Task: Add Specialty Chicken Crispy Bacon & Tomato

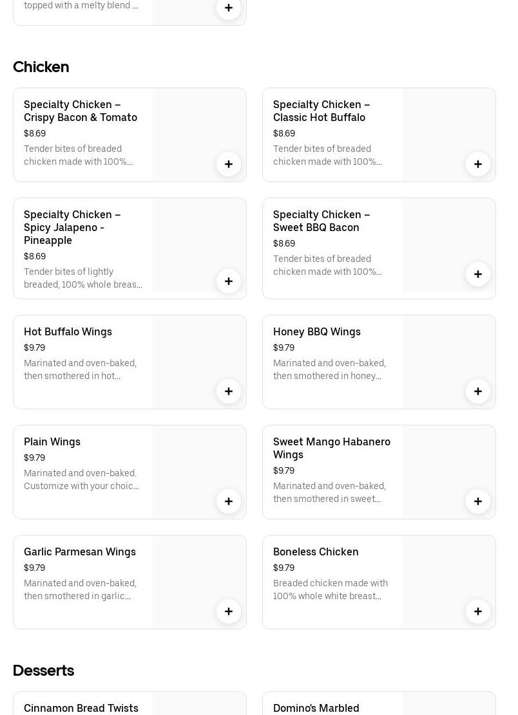Action: click(x=229, y=164)
